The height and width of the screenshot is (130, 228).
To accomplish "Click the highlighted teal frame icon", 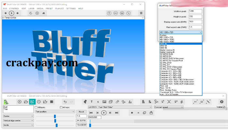I will [32, 102].
